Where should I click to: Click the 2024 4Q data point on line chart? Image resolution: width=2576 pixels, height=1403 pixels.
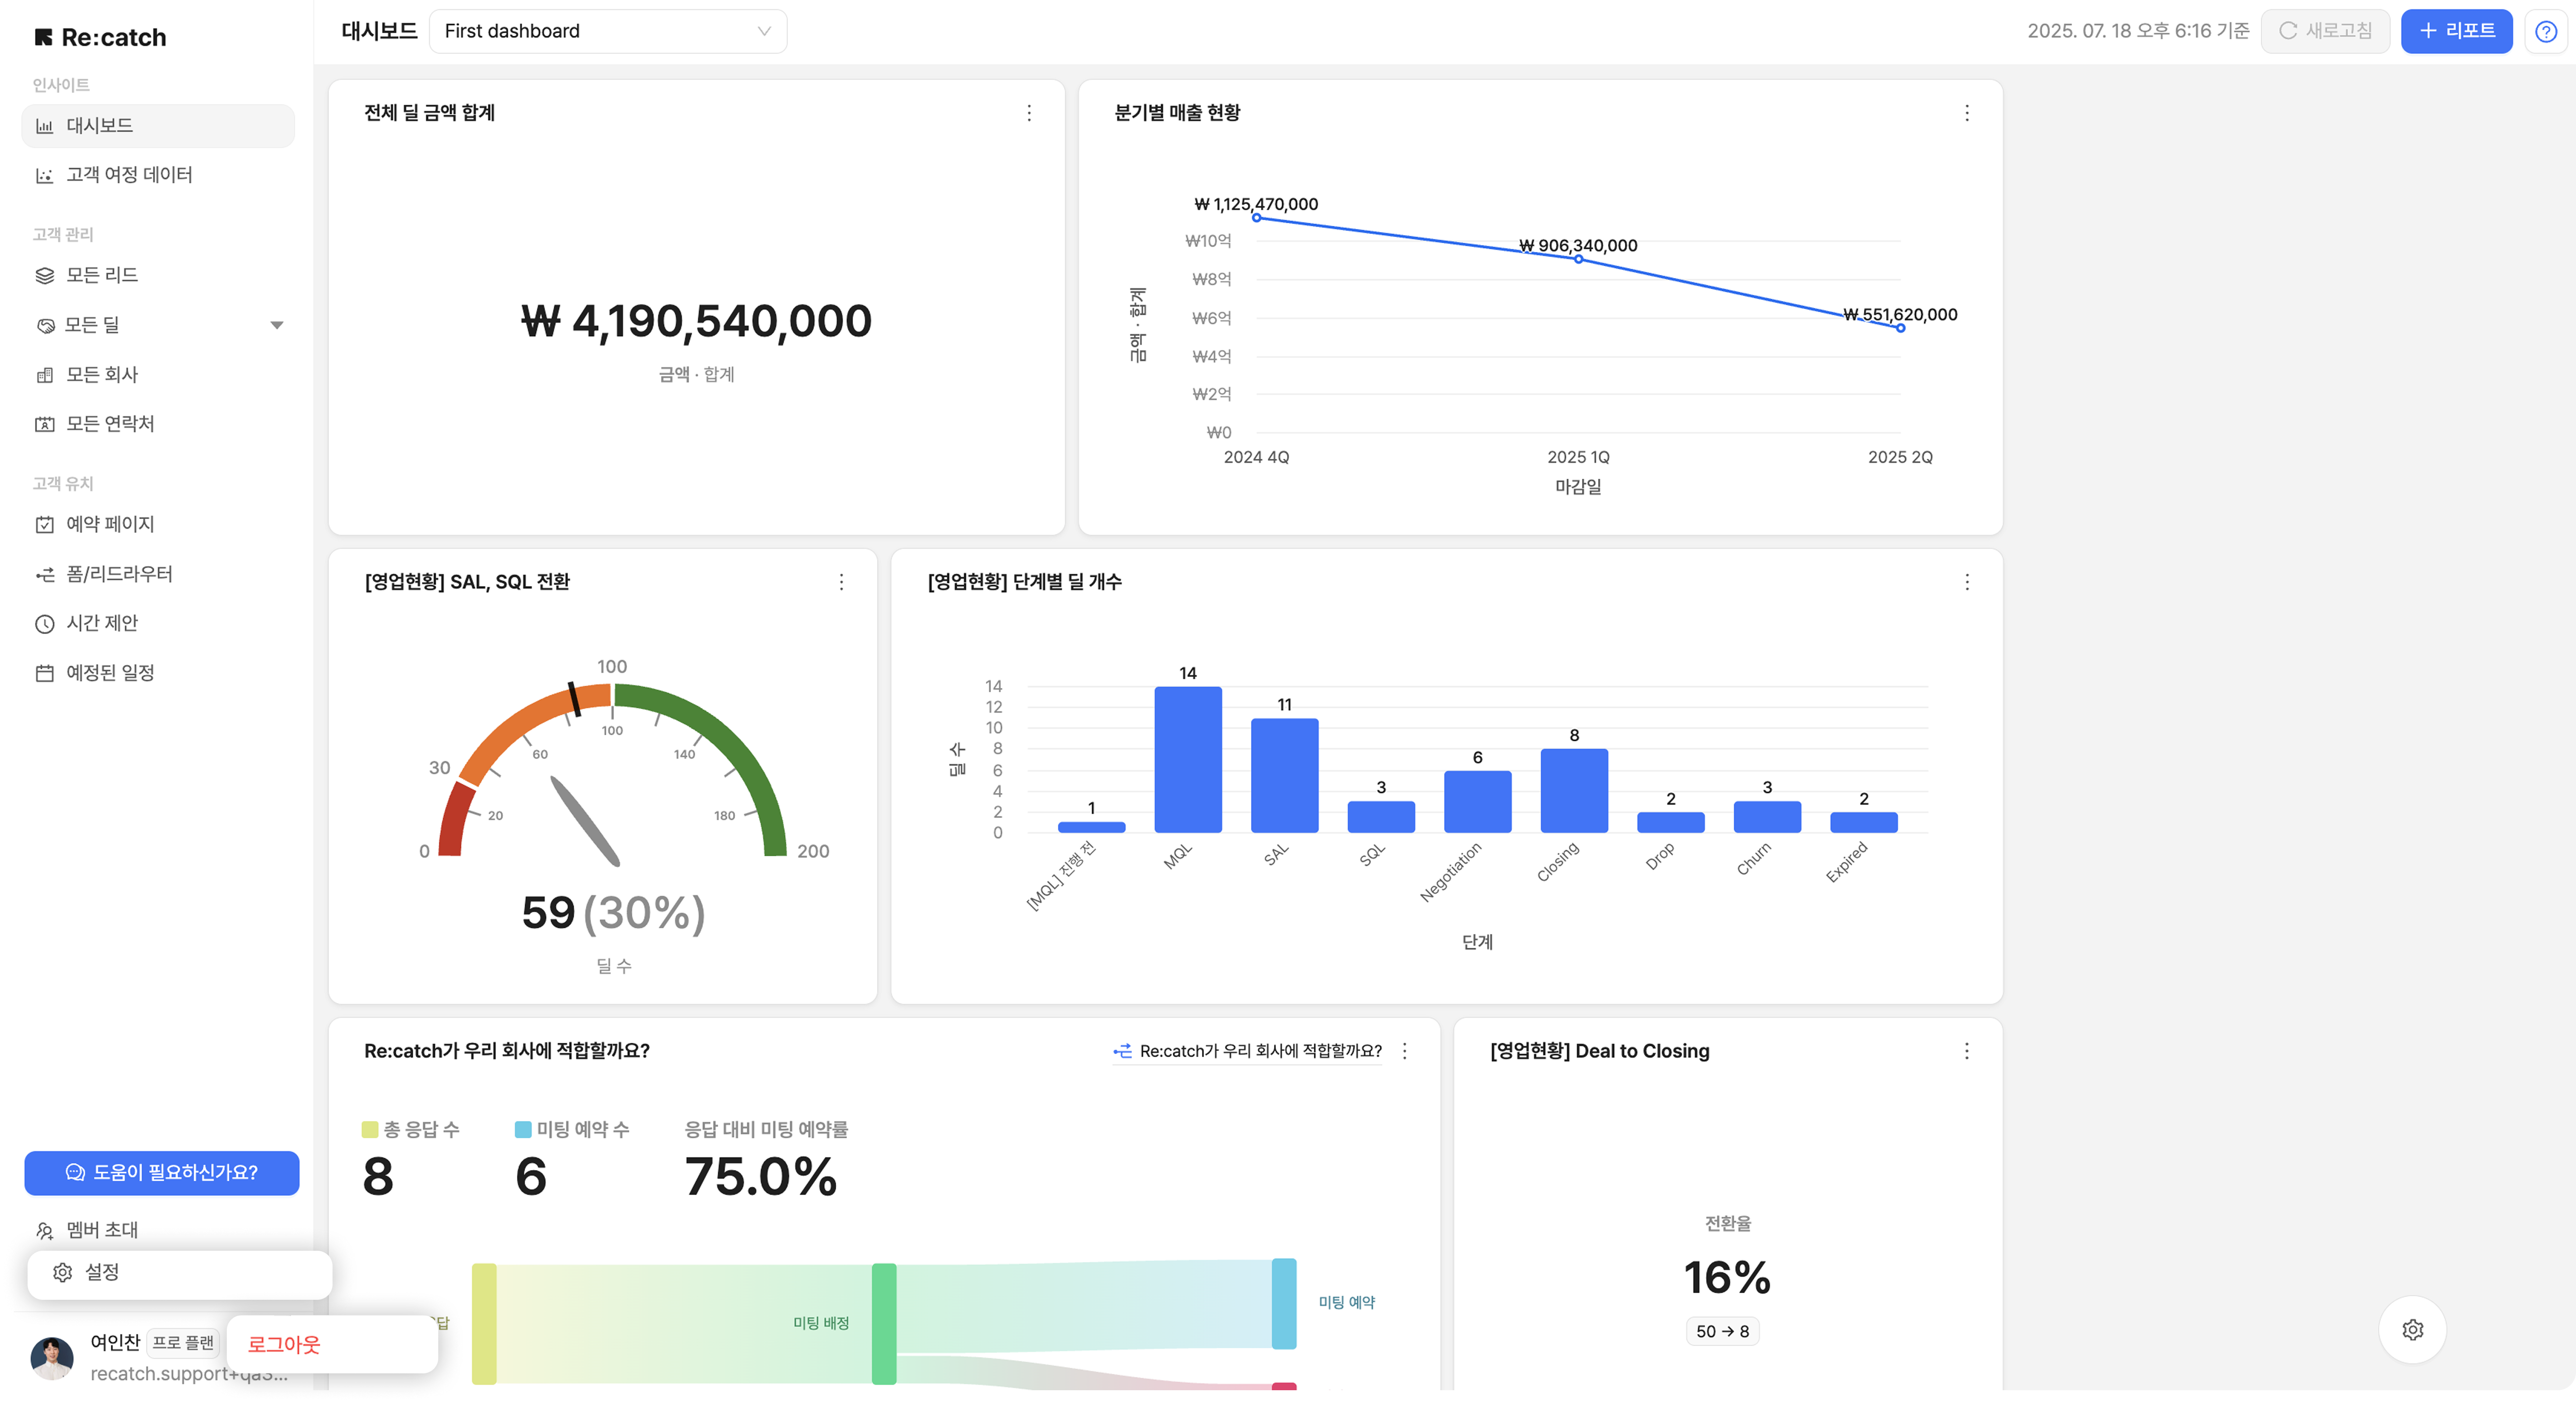coord(1256,218)
